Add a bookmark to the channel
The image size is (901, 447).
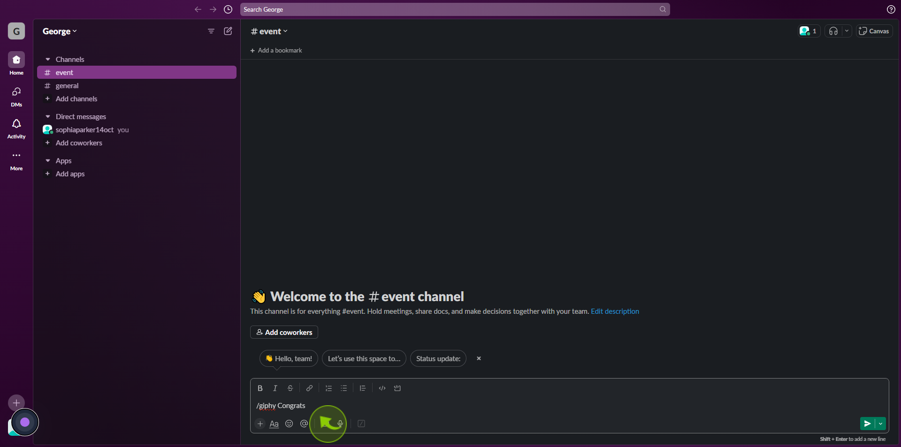click(276, 51)
